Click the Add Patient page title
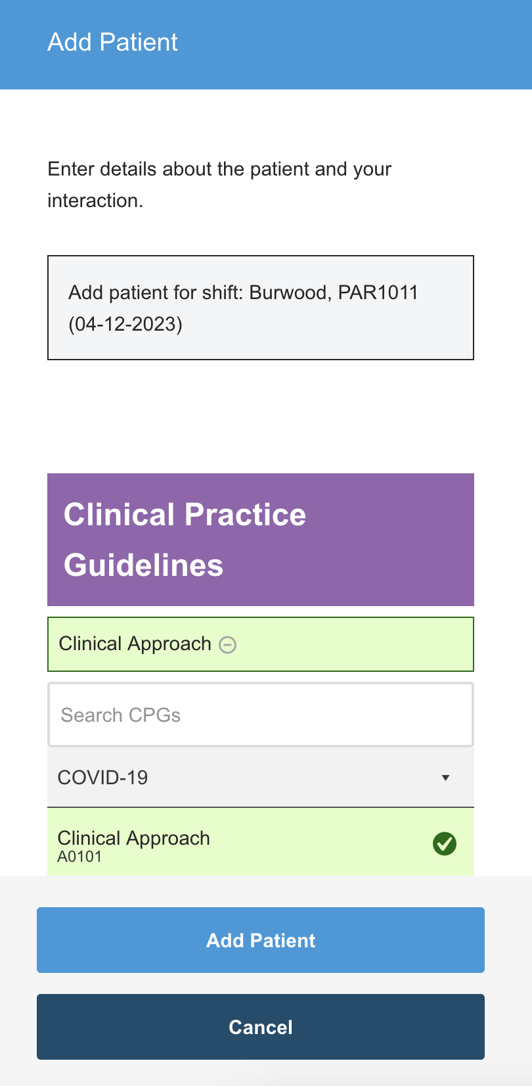Screen dimensions: 532x1086 click(112, 43)
